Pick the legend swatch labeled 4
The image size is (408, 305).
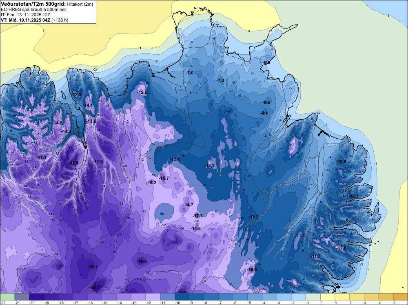tap(386, 297)
